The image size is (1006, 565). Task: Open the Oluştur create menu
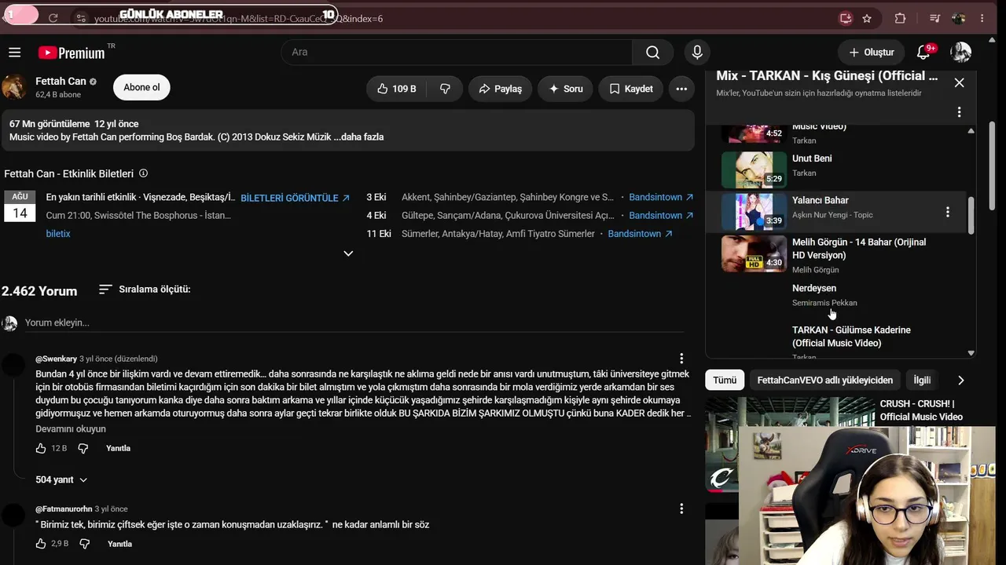871,53
